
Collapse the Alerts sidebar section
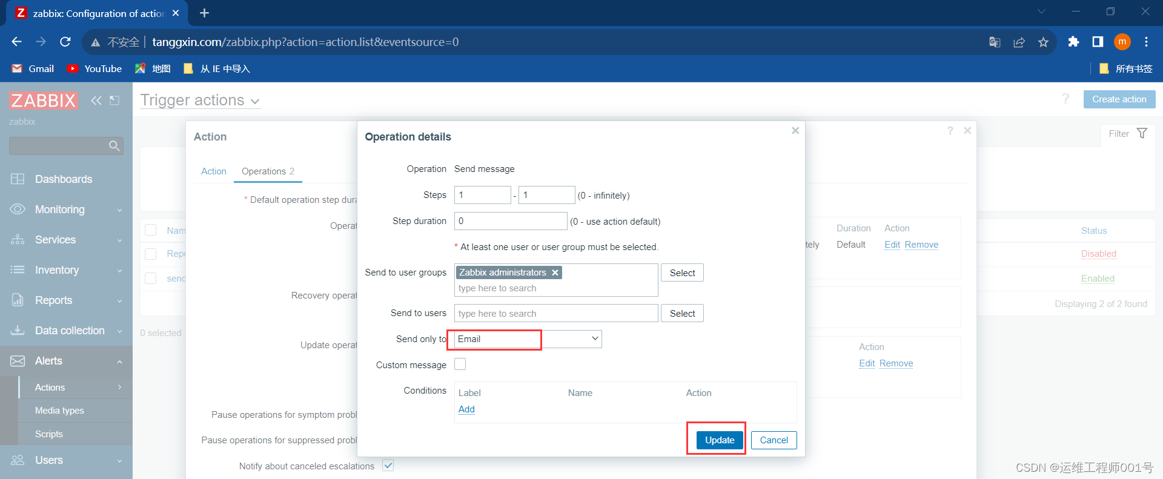pos(66,360)
